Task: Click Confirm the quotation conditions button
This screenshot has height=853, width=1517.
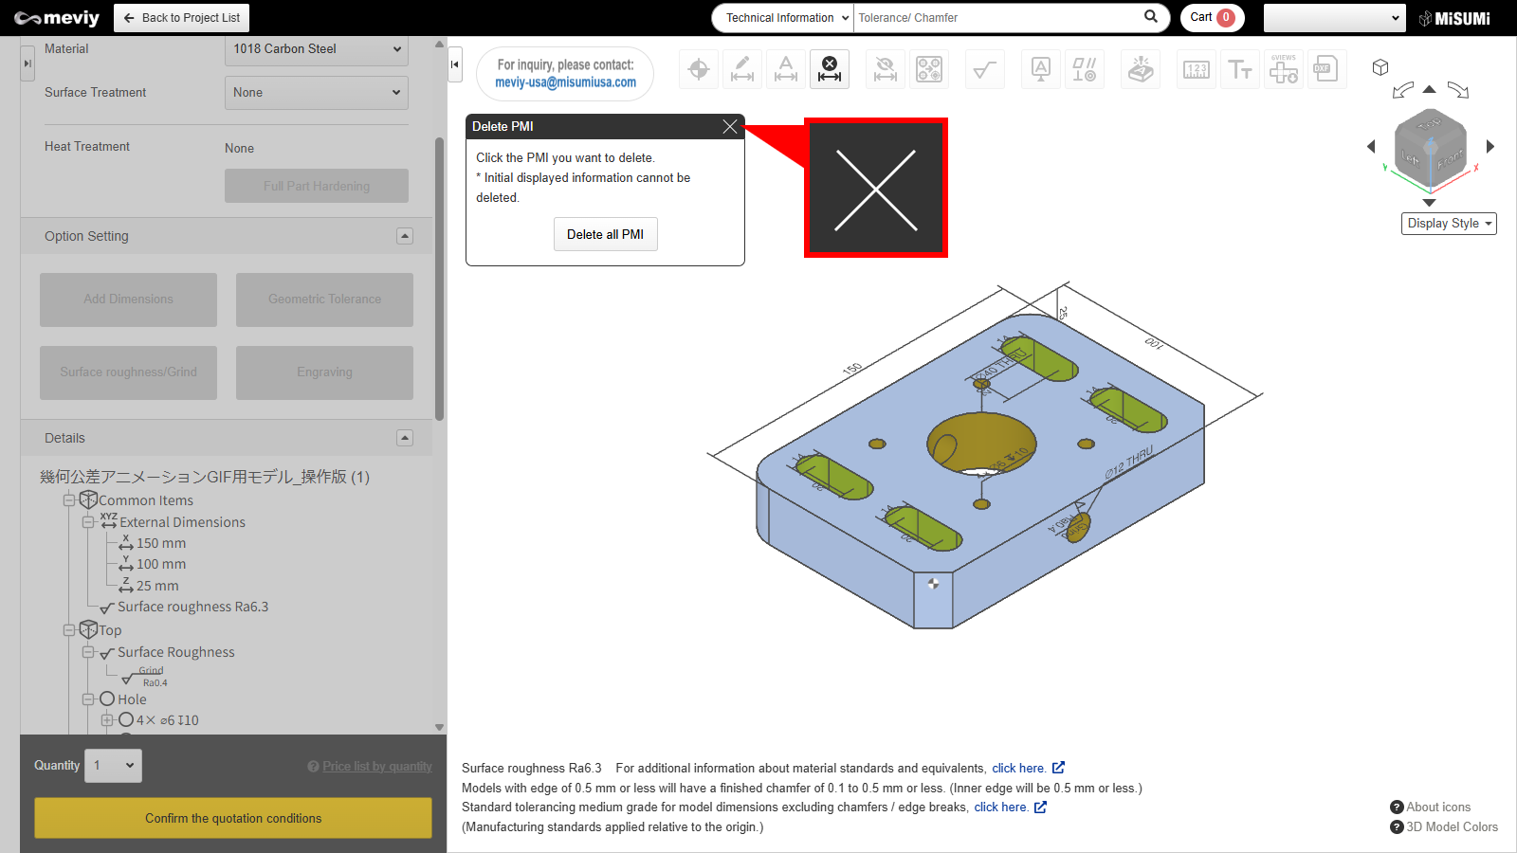Action: click(233, 818)
